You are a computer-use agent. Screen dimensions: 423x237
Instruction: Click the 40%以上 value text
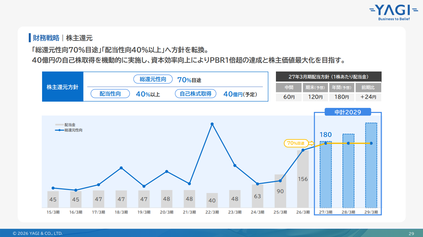tap(148, 94)
